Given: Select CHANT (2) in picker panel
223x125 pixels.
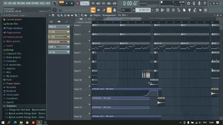Looking at the screenshot, I should [59, 47].
